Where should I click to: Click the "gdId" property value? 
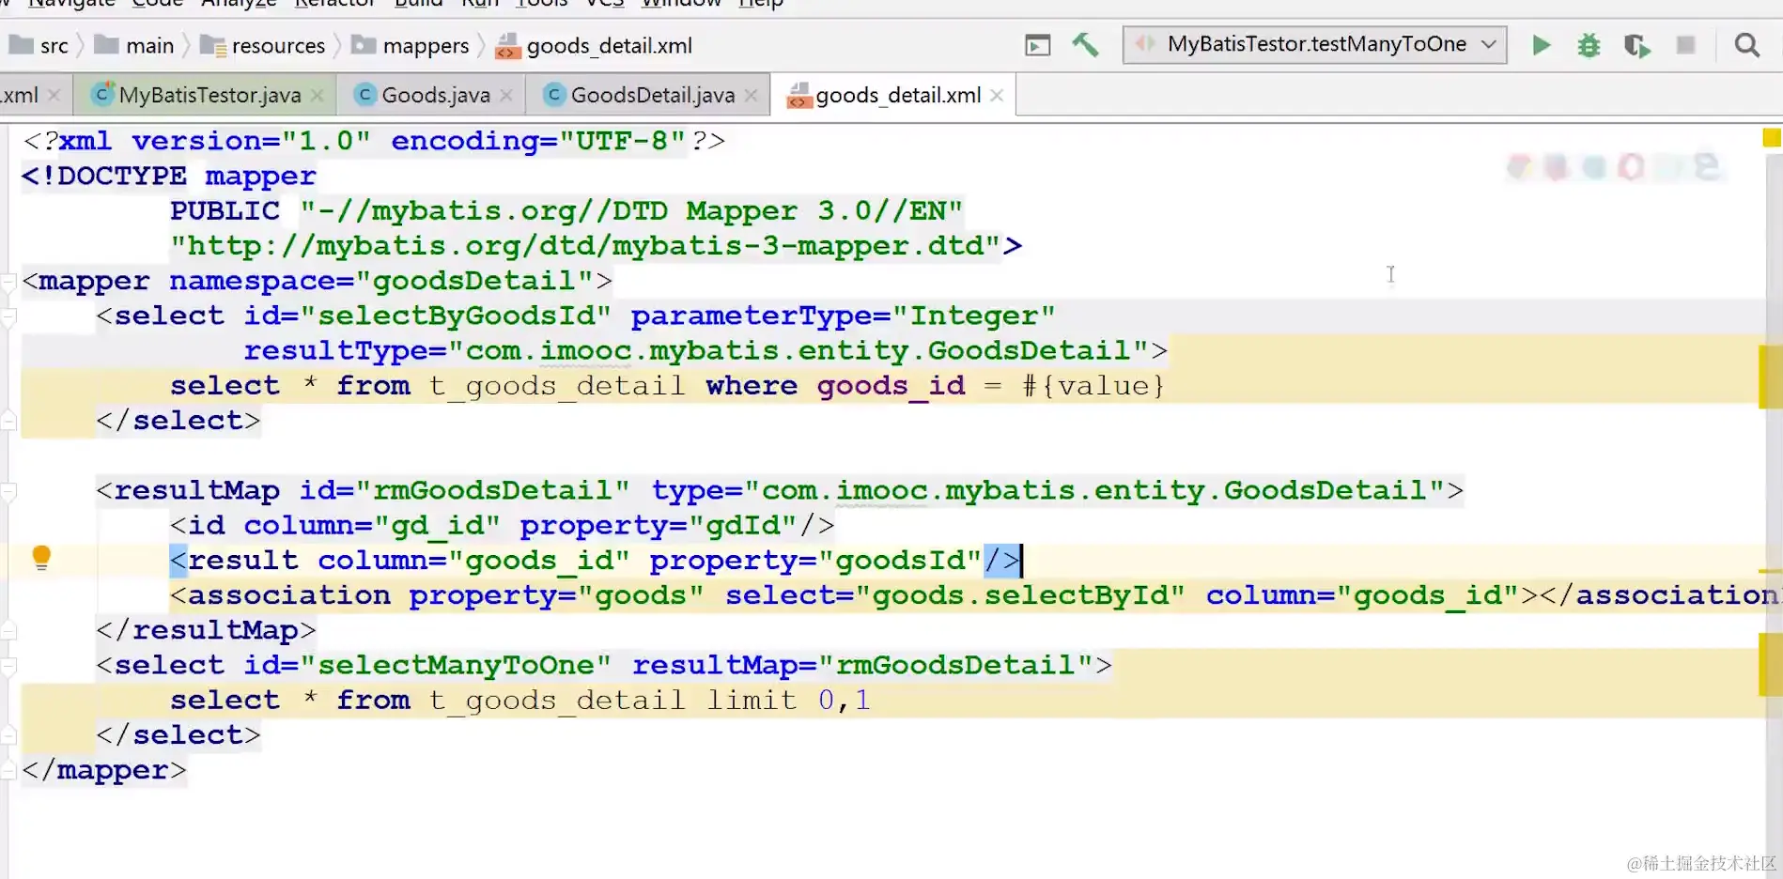pyautogui.click(x=744, y=525)
